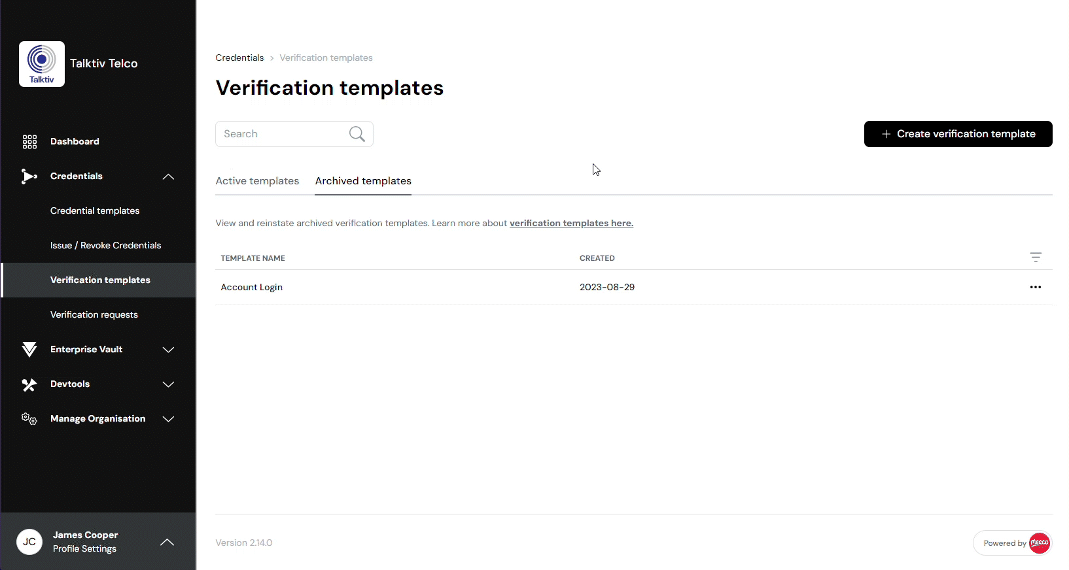Click the Dashboard grid icon

tap(29, 141)
